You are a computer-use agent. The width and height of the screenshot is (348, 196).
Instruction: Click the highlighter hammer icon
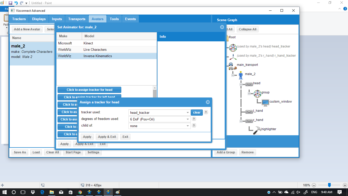click(257, 130)
